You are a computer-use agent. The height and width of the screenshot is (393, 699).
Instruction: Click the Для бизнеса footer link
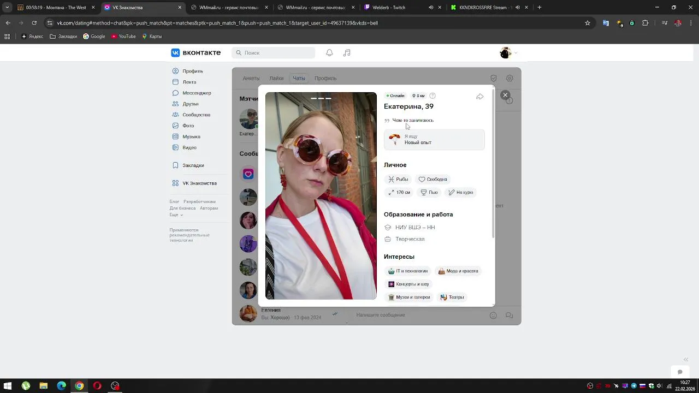[182, 208]
